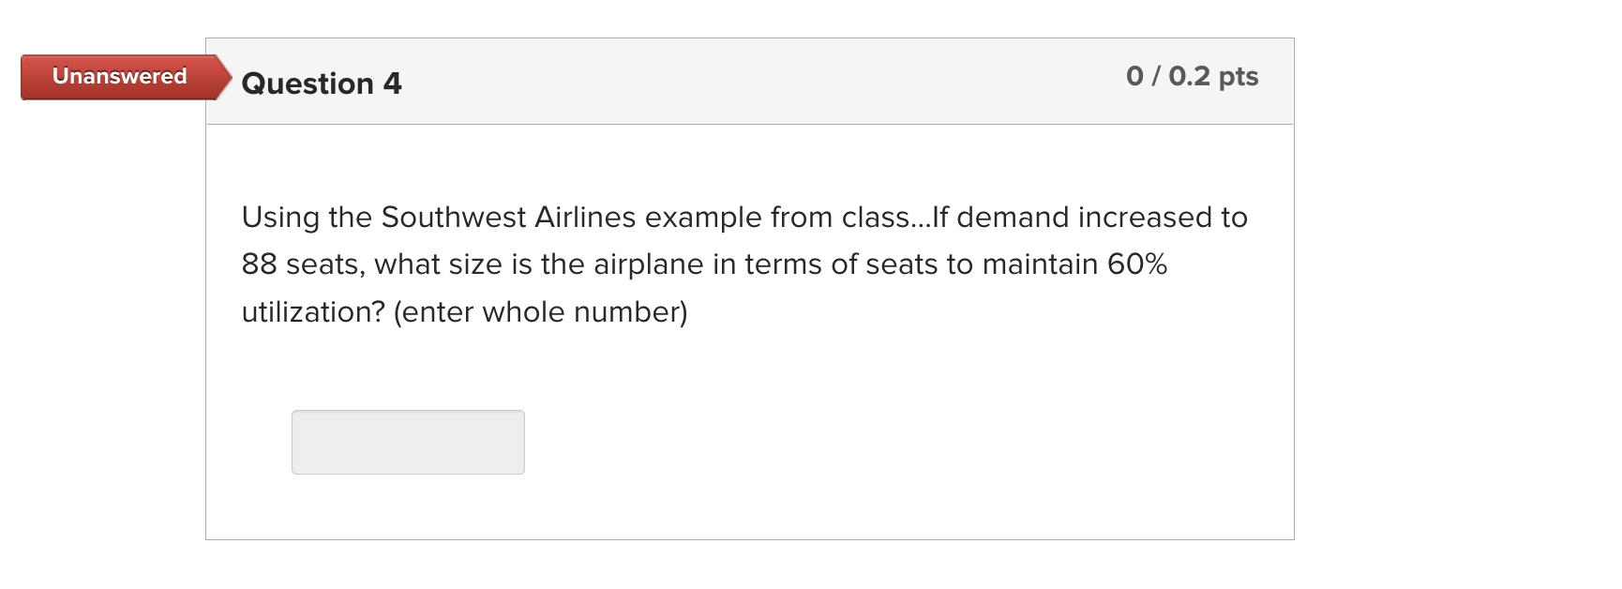Click the points indicator in the header
The image size is (1622, 589).
1192,78
